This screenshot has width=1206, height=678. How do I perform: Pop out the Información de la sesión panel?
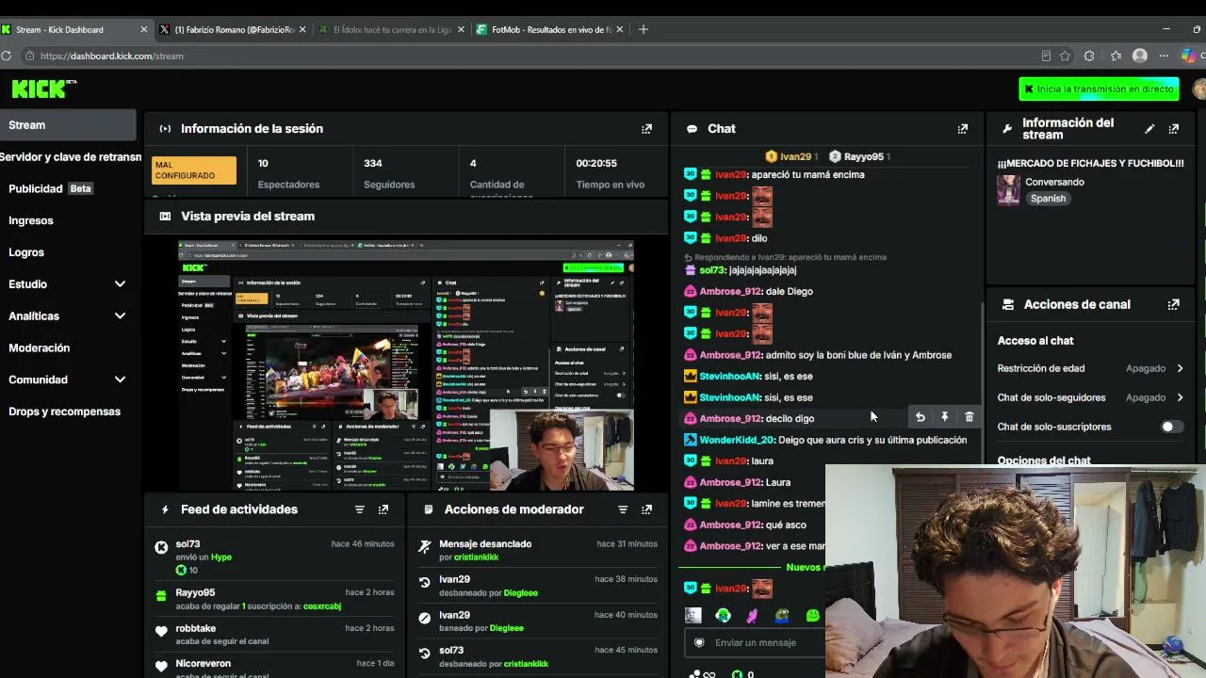tap(646, 129)
